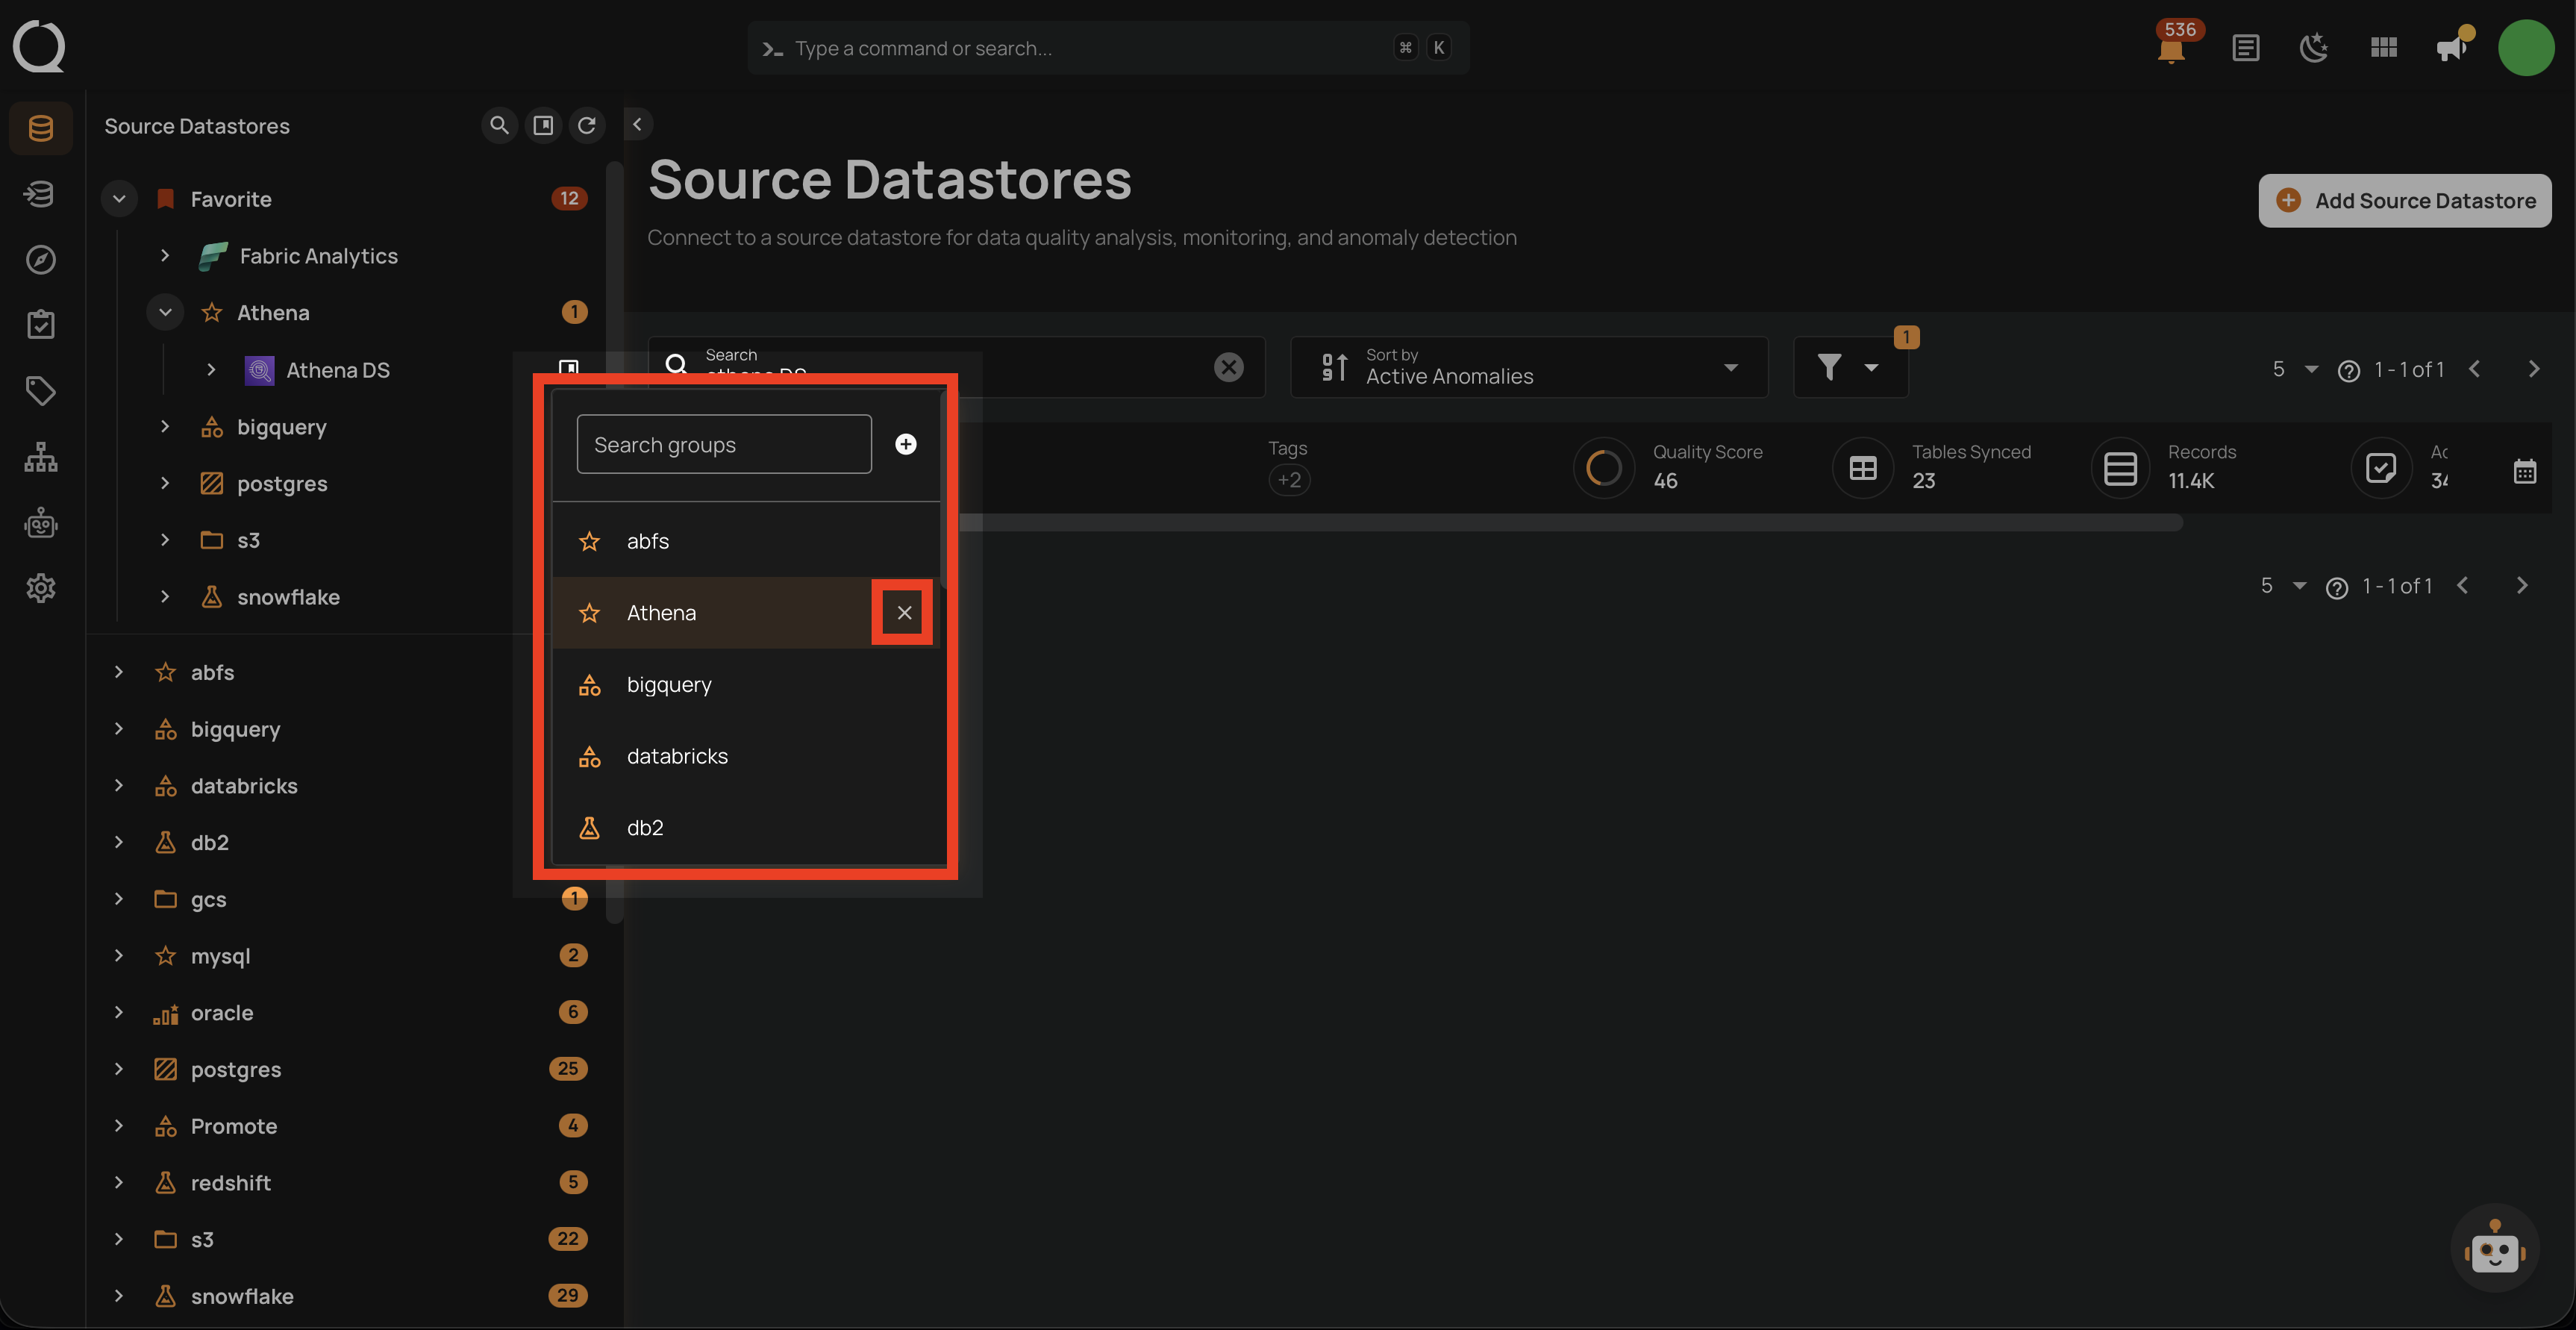
Task: Clear the search field text
Action: coord(1228,367)
